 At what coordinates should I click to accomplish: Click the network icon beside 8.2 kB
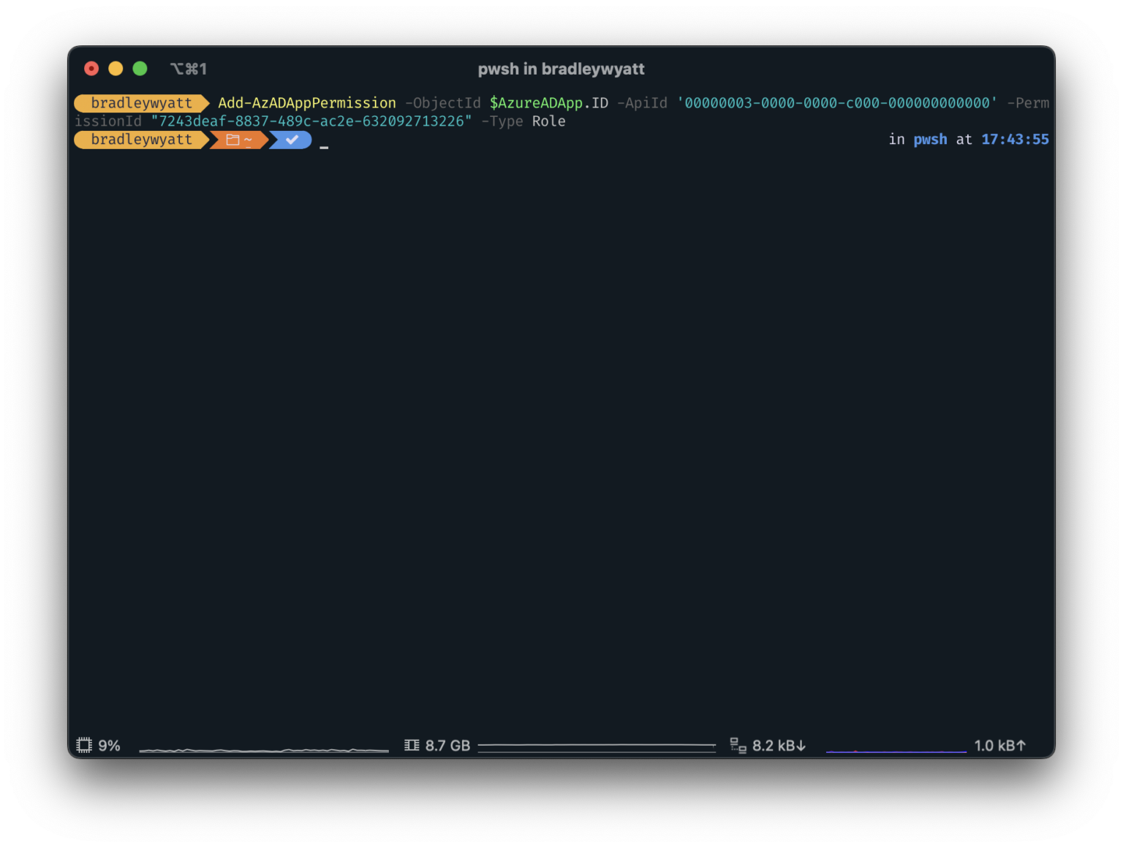click(738, 745)
